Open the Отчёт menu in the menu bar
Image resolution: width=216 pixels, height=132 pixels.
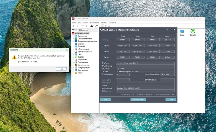pyautogui.click(x=85, y=22)
